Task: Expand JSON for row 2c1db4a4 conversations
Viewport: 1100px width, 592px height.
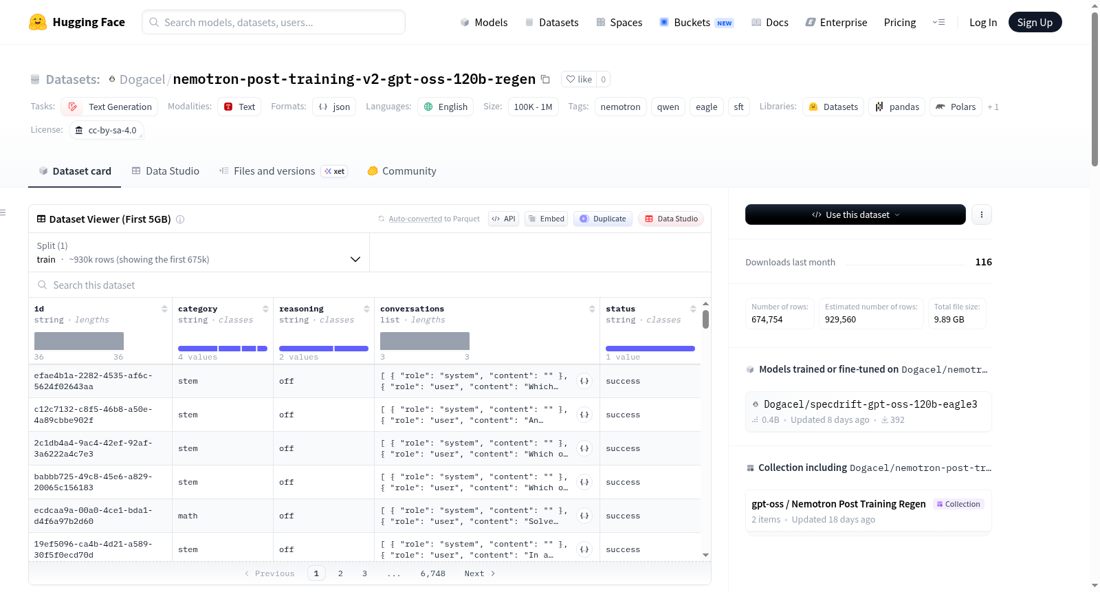Action: point(584,448)
